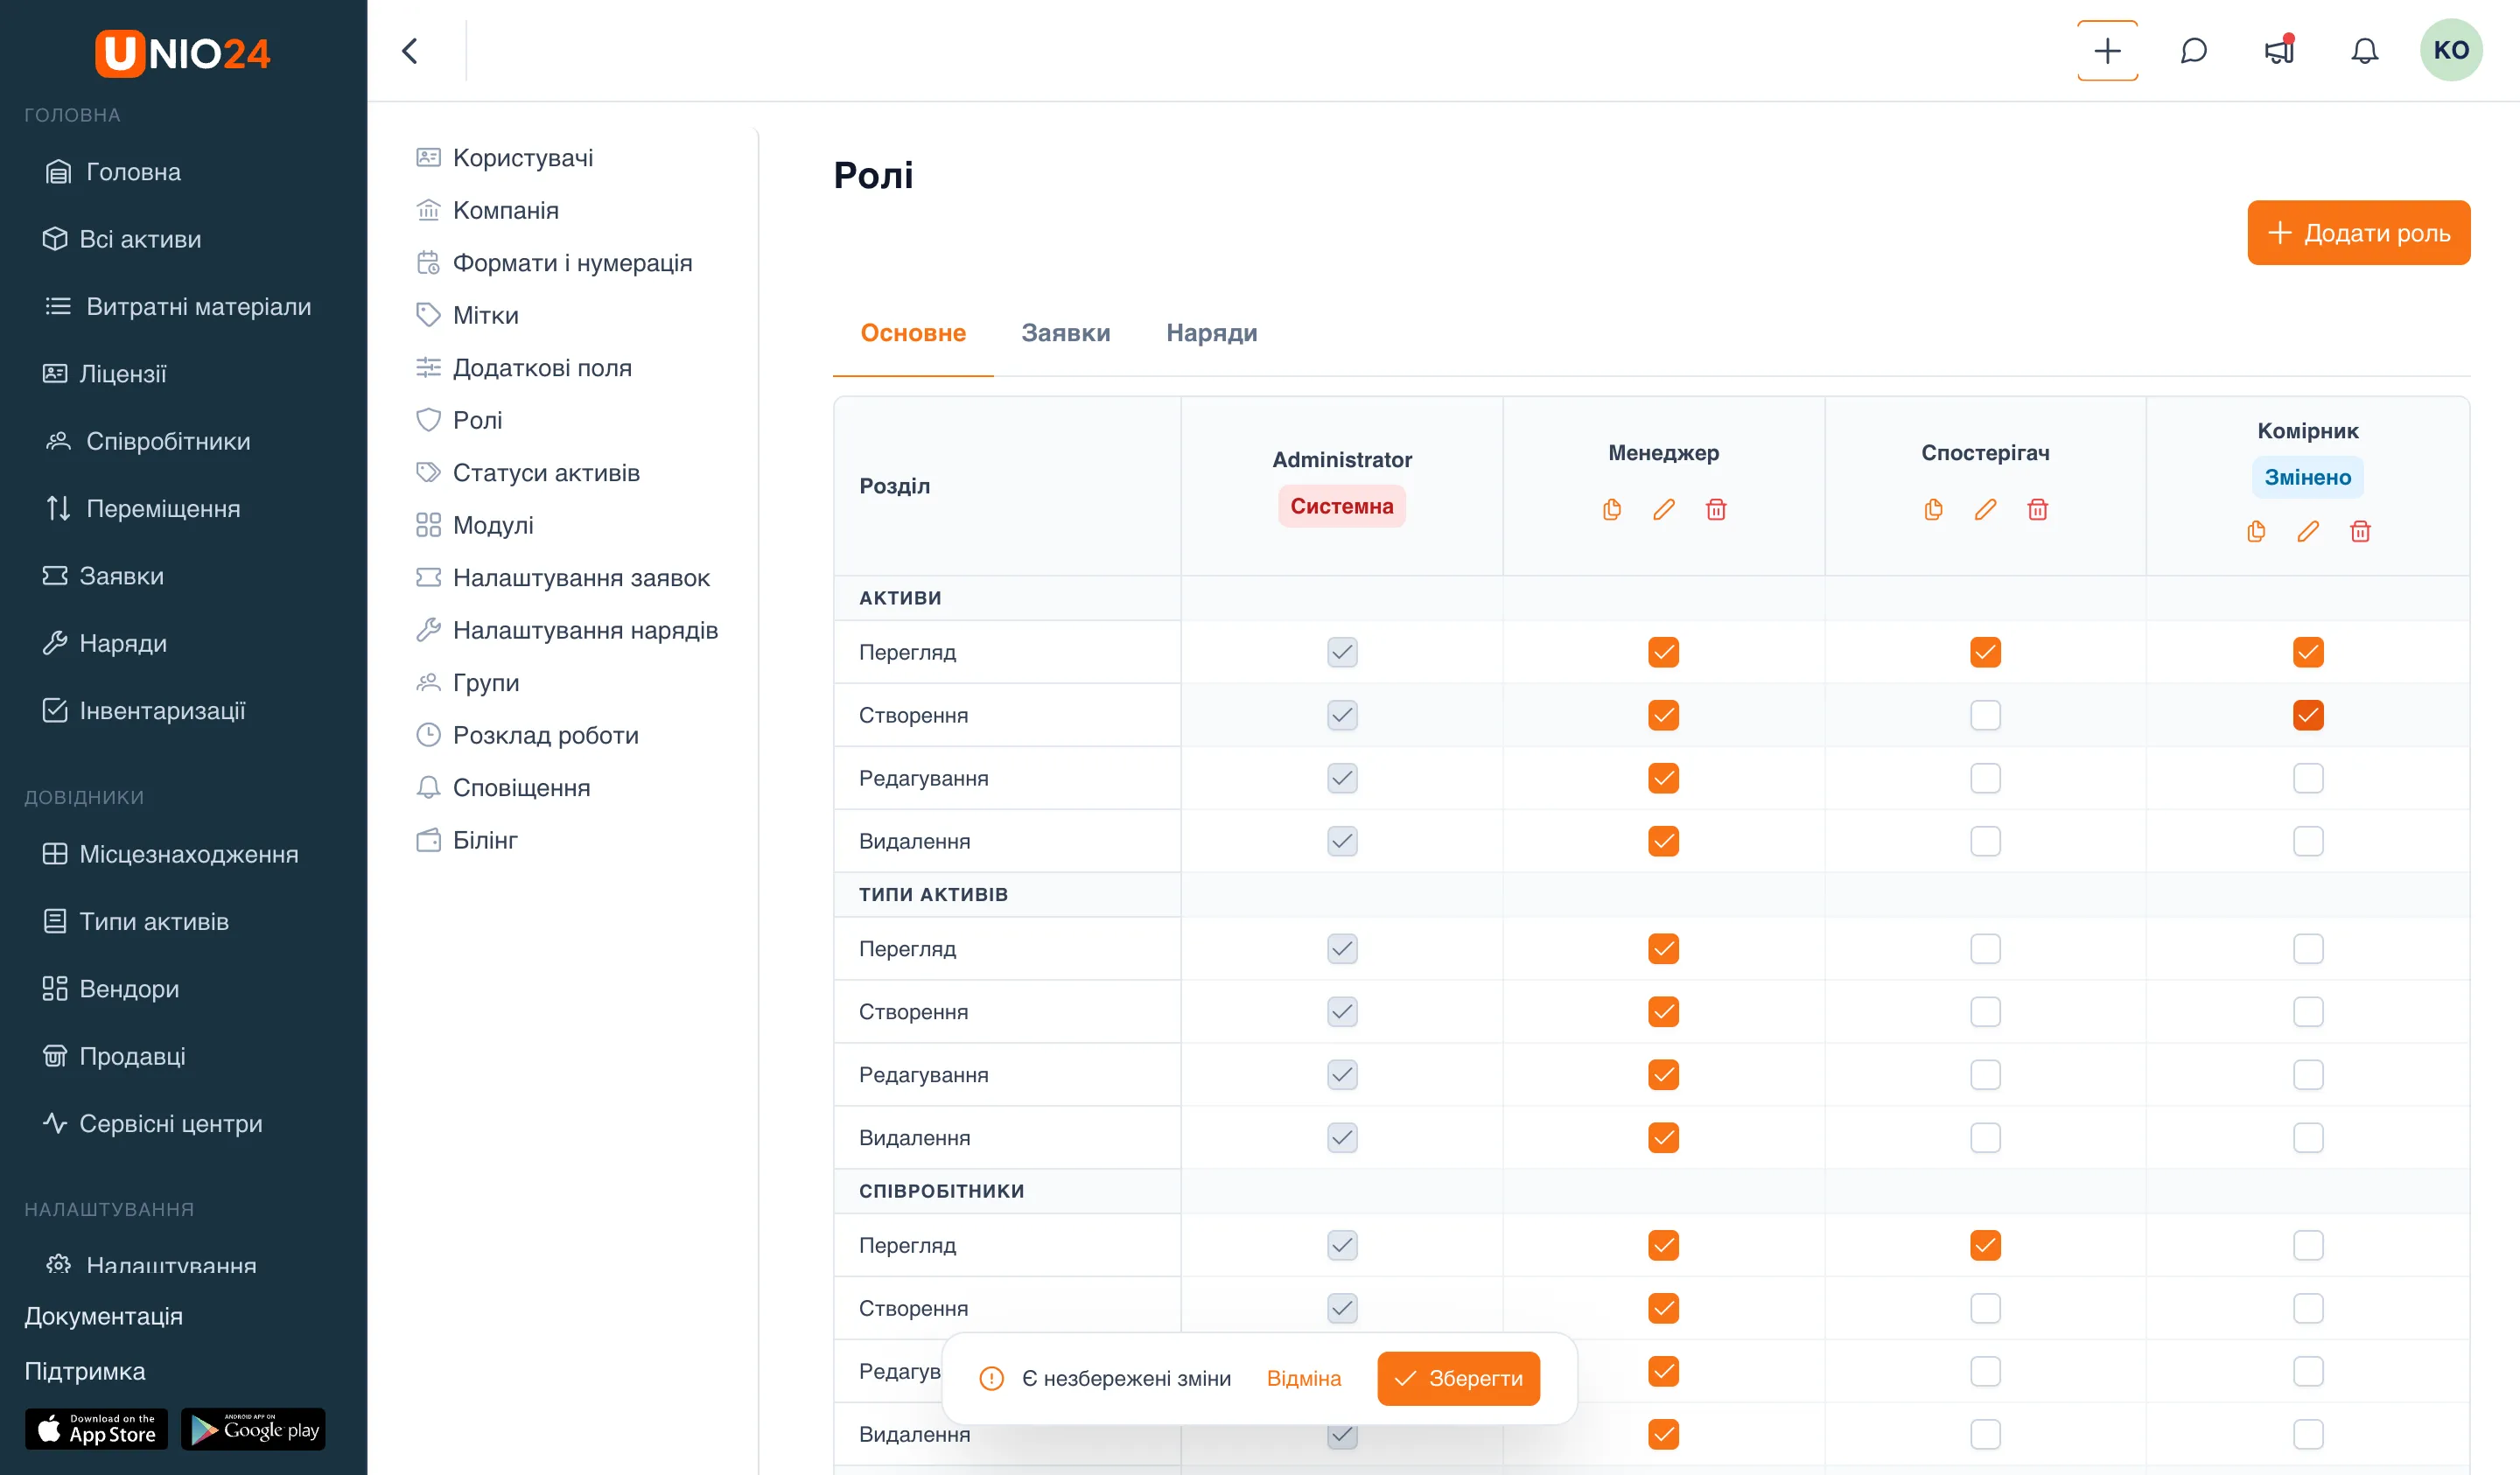Switch to the Заявки tab
This screenshot has width=2520, height=1475.
[1065, 333]
